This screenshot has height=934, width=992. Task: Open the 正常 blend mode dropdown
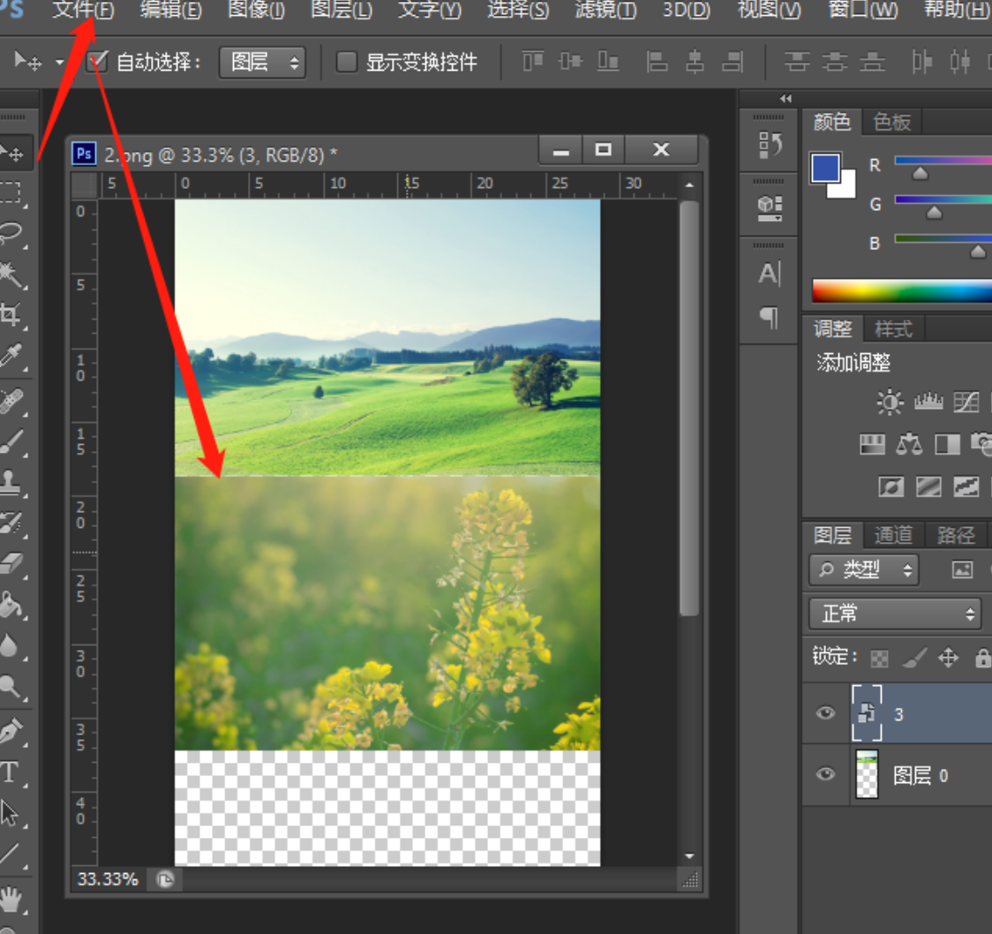894,613
